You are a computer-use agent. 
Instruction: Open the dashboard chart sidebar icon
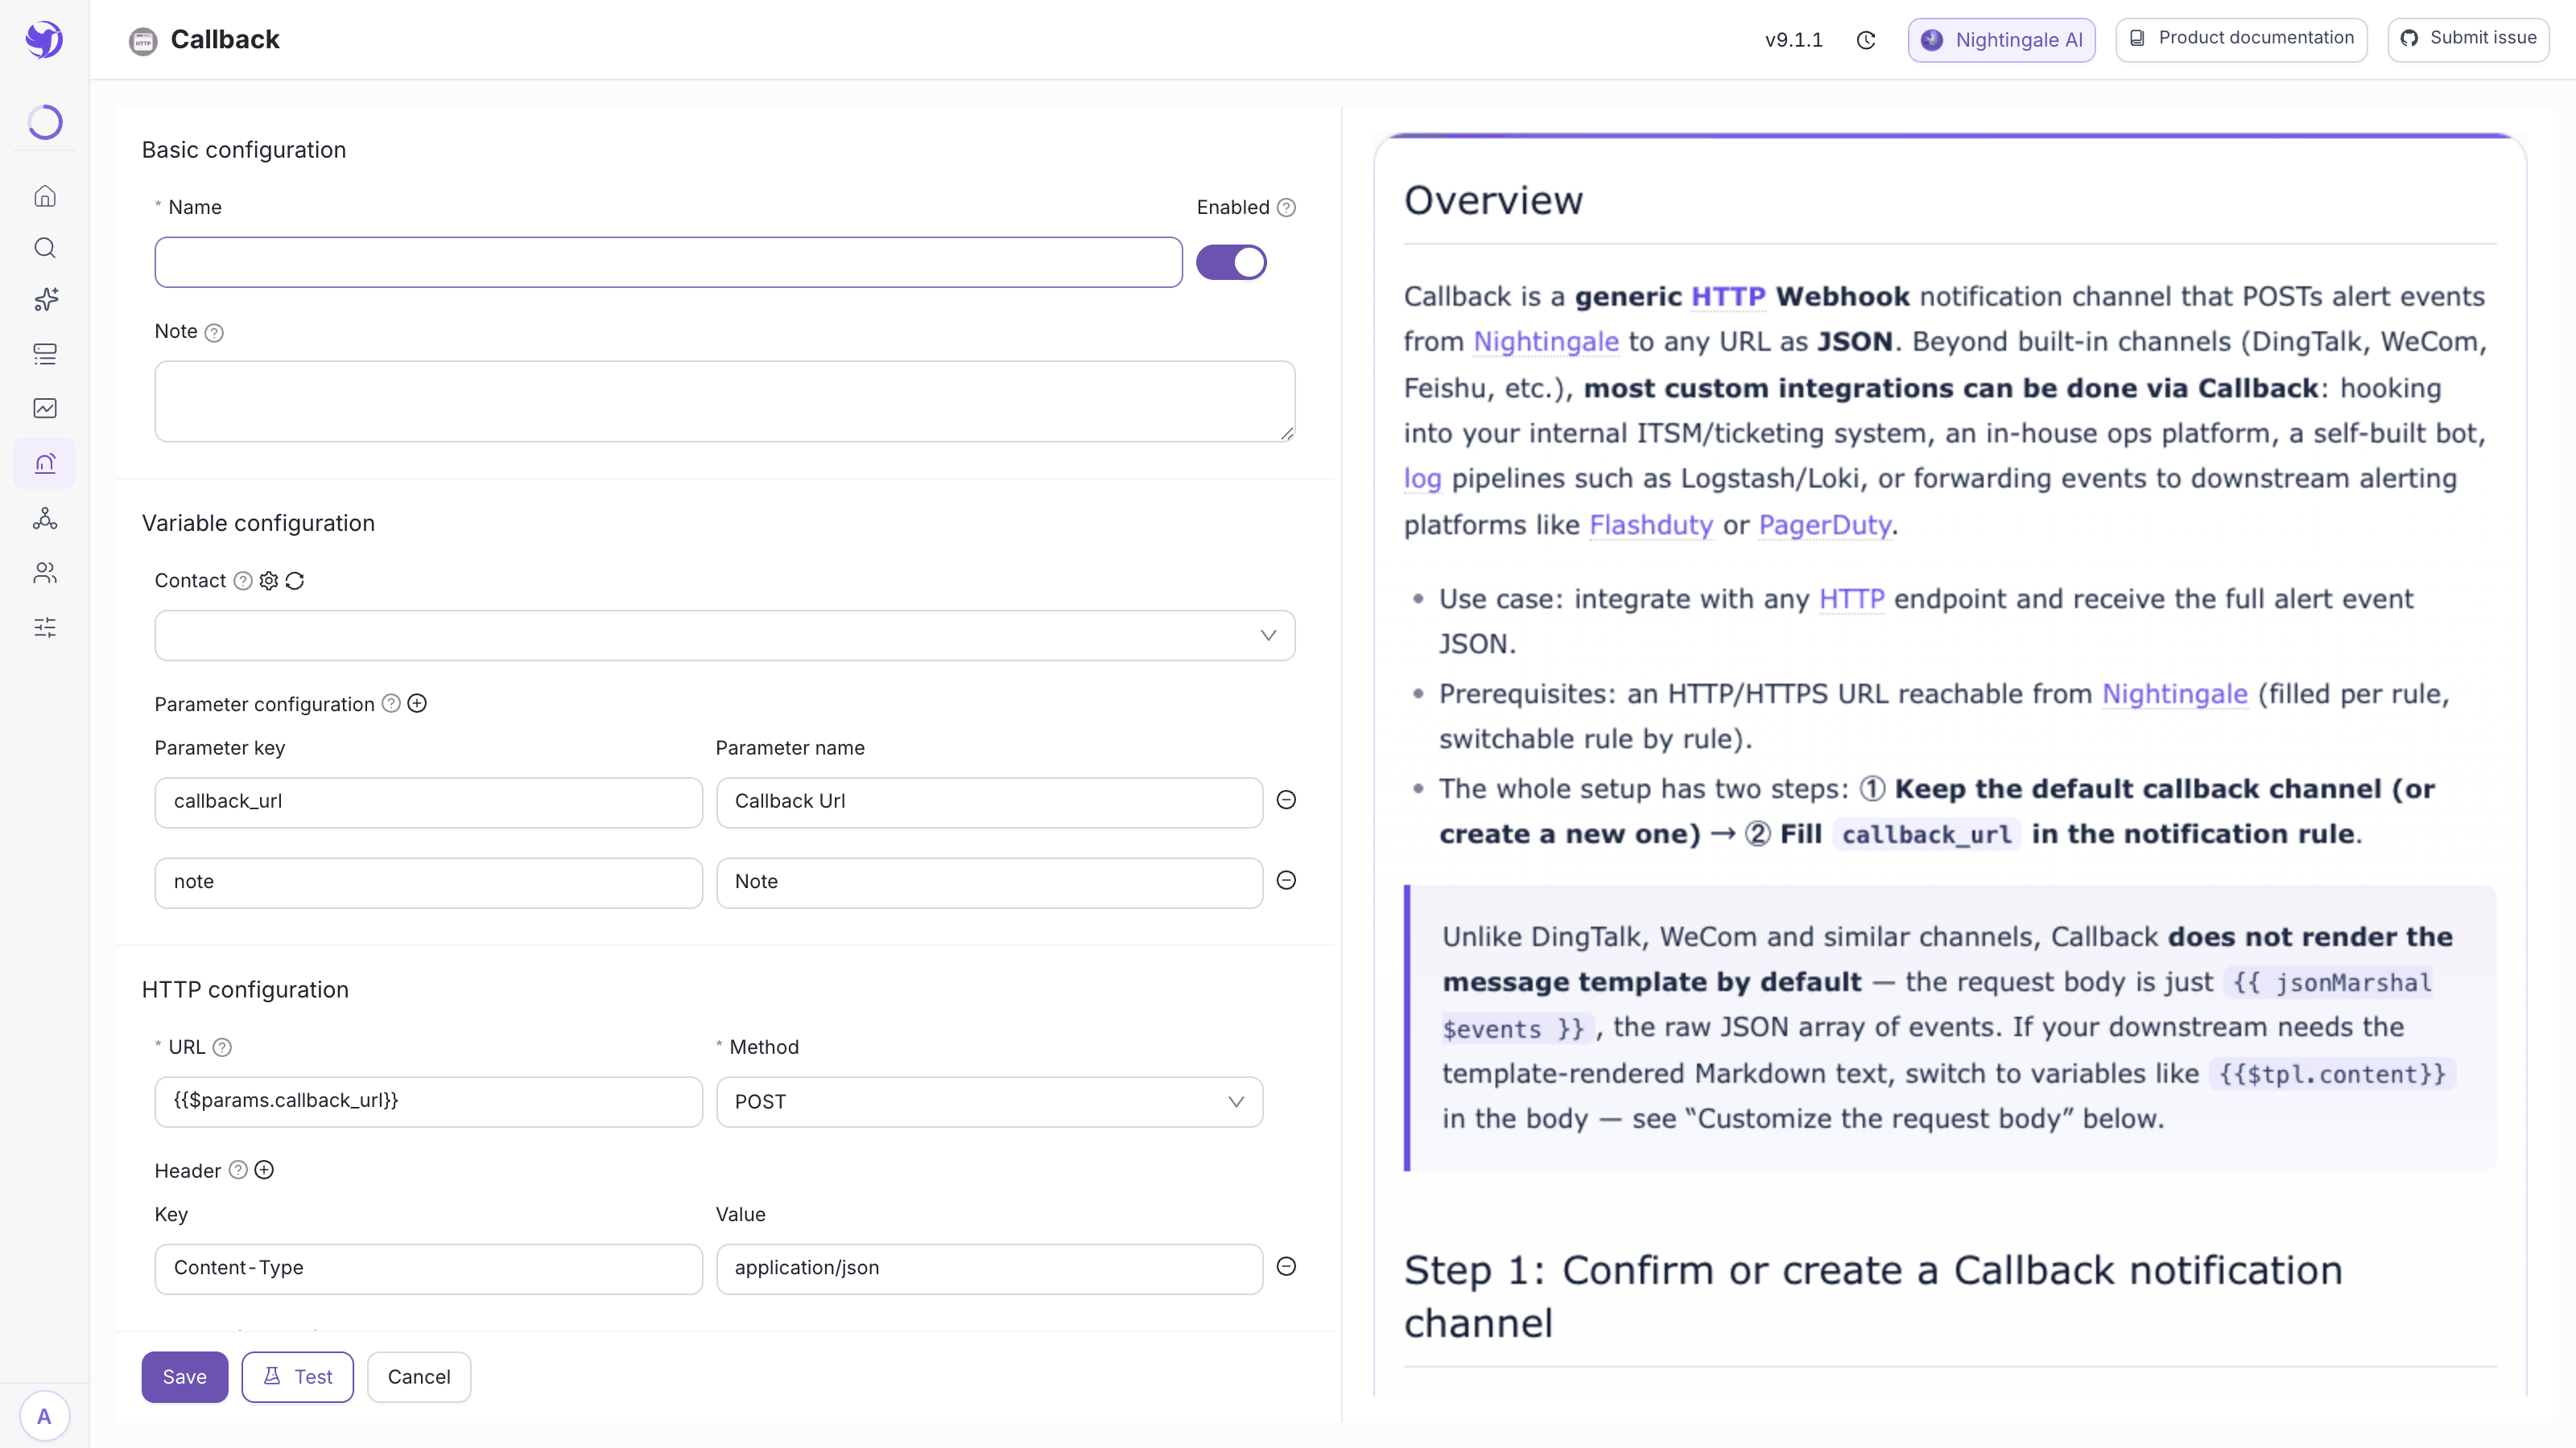point(45,408)
